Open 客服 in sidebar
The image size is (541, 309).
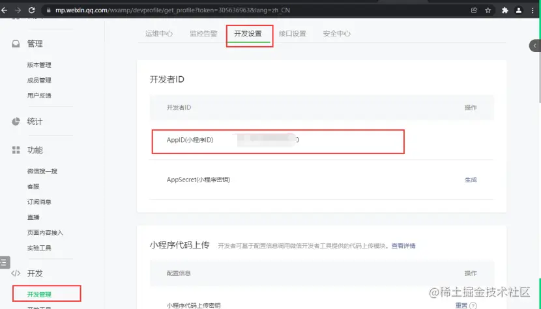[x=33, y=186]
